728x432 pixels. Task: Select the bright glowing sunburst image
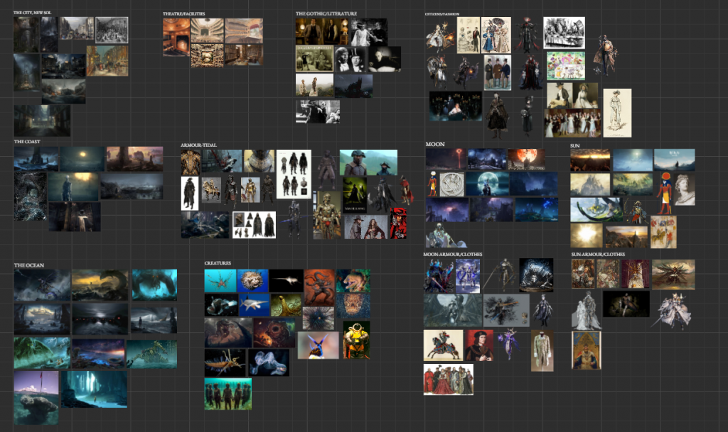586,236
